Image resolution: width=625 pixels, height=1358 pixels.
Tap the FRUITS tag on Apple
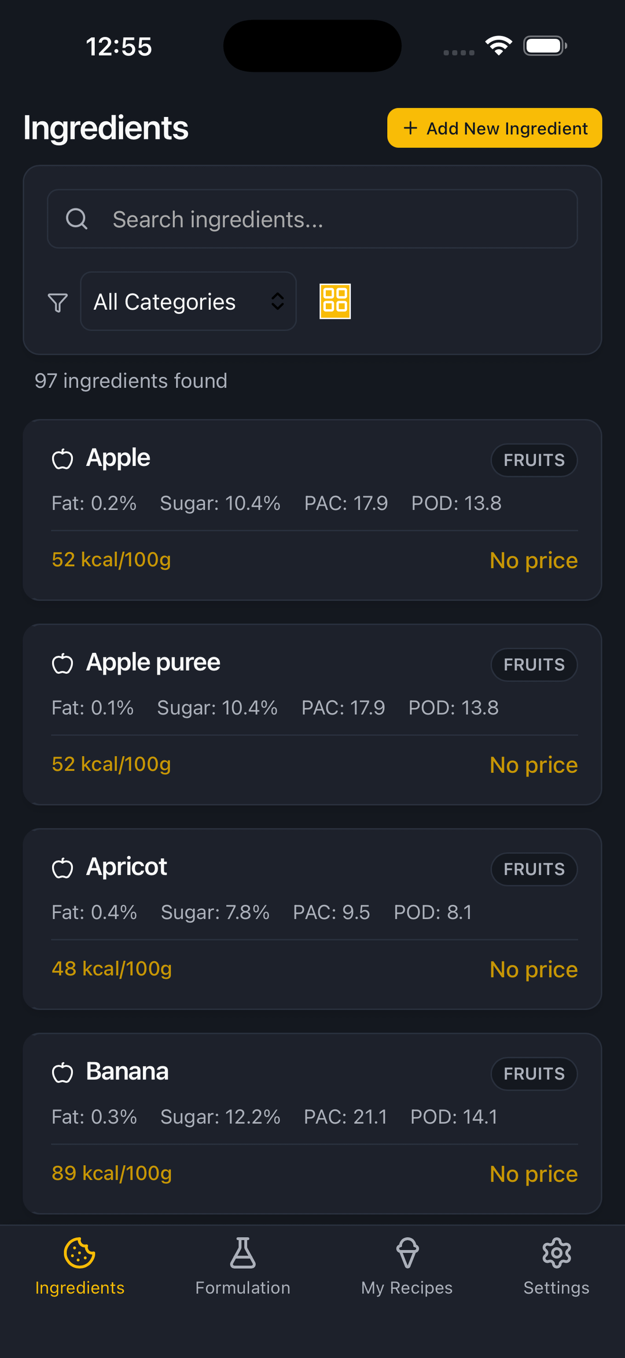[534, 460]
